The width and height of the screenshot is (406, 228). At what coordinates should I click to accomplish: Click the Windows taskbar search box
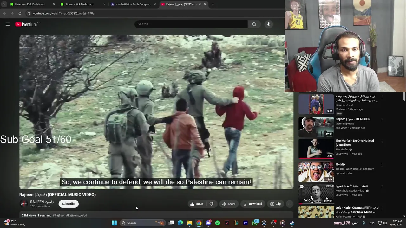pyautogui.click(x=143, y=223)
